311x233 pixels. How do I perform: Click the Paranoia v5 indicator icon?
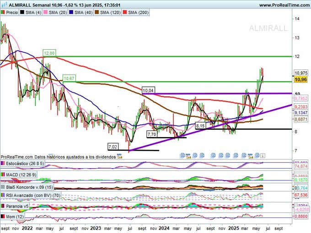pos(3,206)
